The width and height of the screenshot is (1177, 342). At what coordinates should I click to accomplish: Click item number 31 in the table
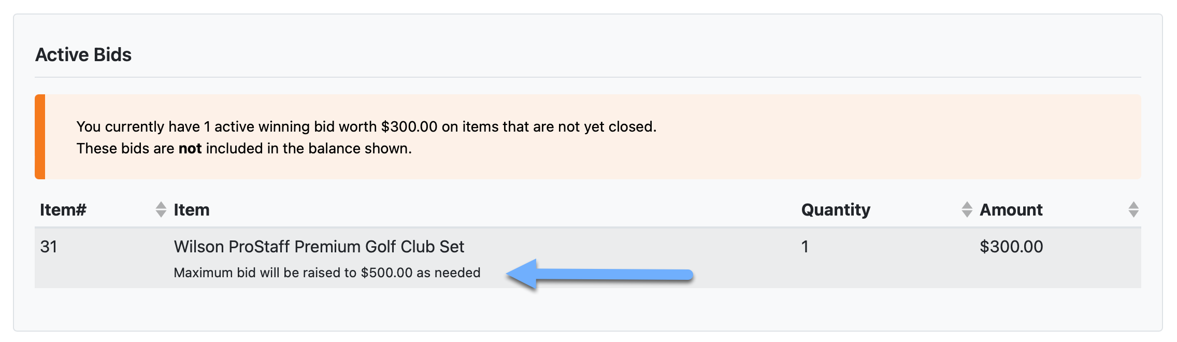(49, 247)
